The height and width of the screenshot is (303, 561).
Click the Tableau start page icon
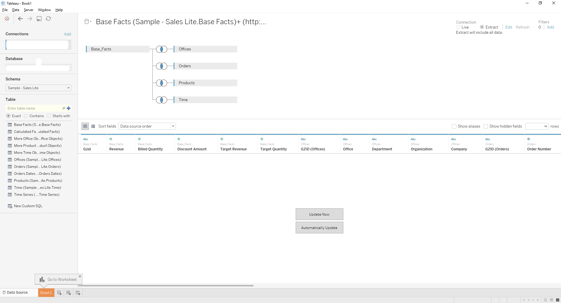(x=7, y=19)
